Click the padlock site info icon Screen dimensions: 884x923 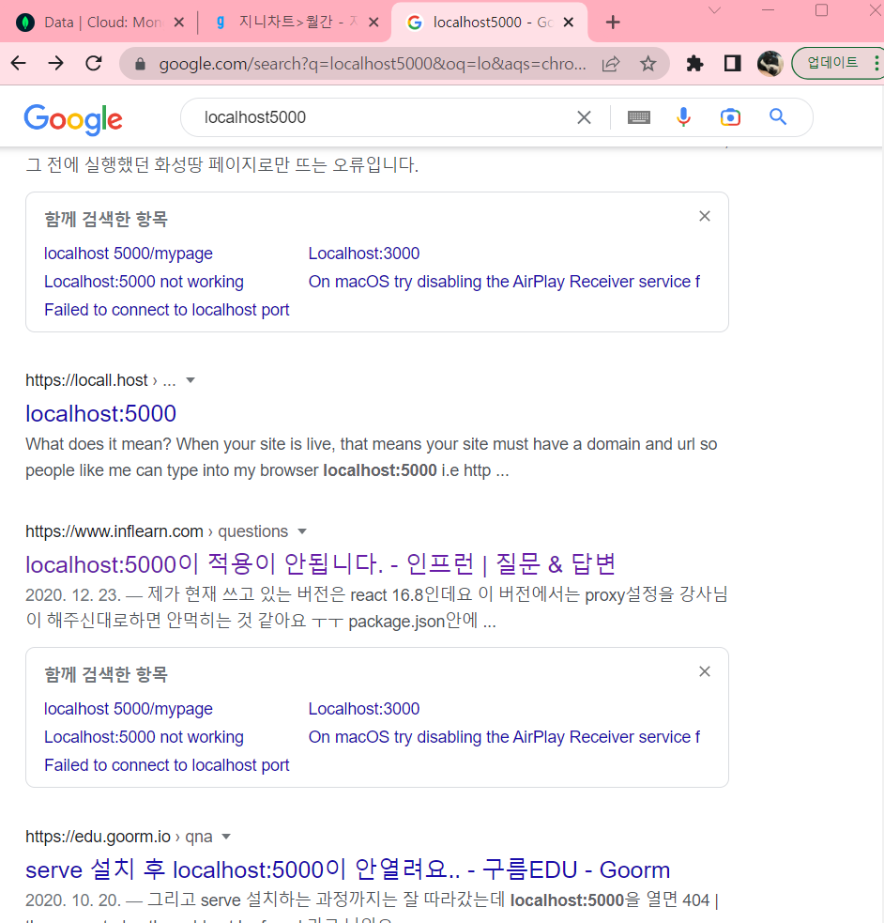click(140, 64)
